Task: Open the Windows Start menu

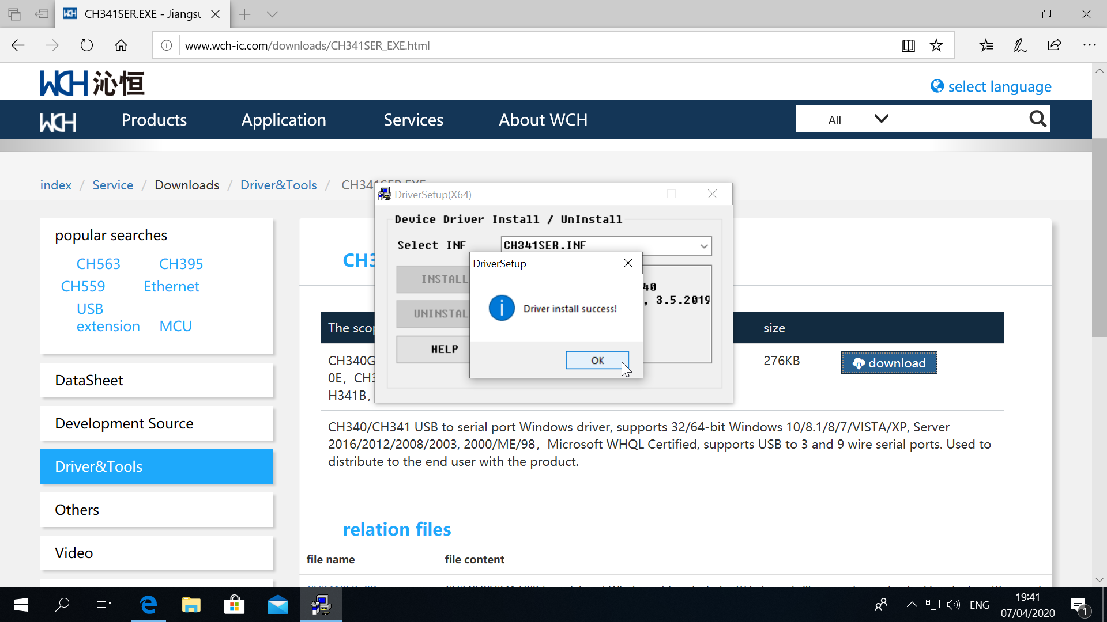Action: [21, 605]
